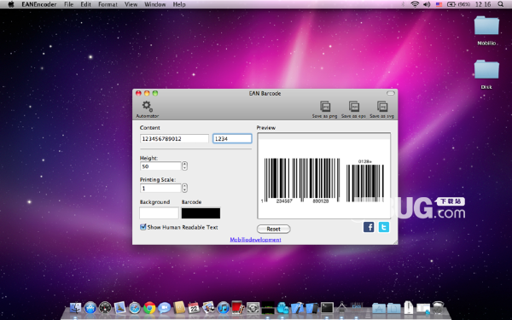Open Activity Monitor from the Dock

[x=268, y=308]
